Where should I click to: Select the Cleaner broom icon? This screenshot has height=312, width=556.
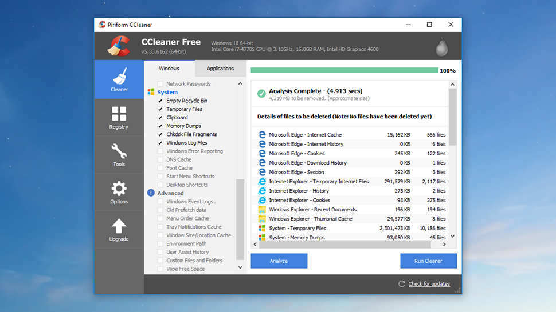(119, 76)
